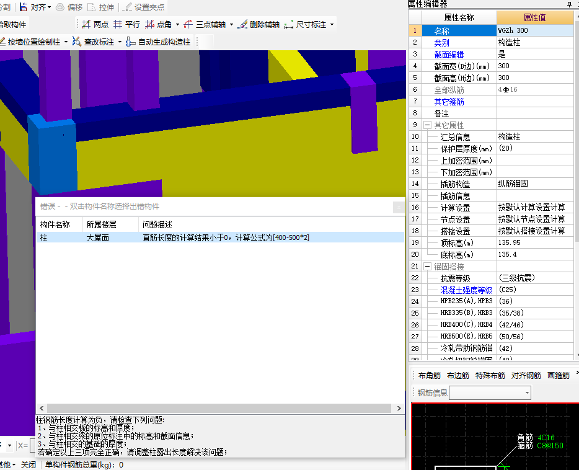
Task: Click the 全部纵筋 value cell
Action: [535, 89]
